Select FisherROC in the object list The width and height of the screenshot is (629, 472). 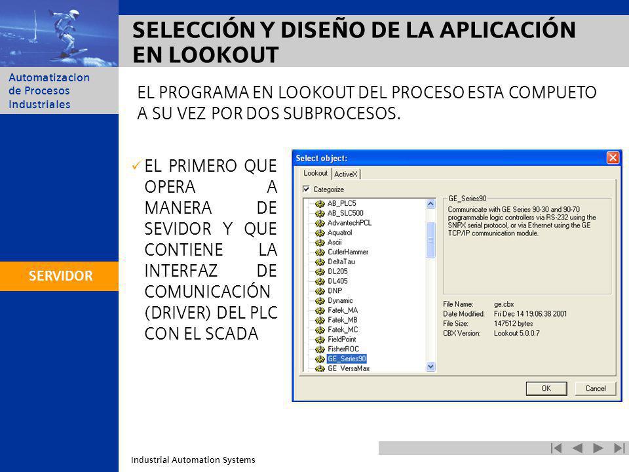pyautogui.click(x=343, y=349)
